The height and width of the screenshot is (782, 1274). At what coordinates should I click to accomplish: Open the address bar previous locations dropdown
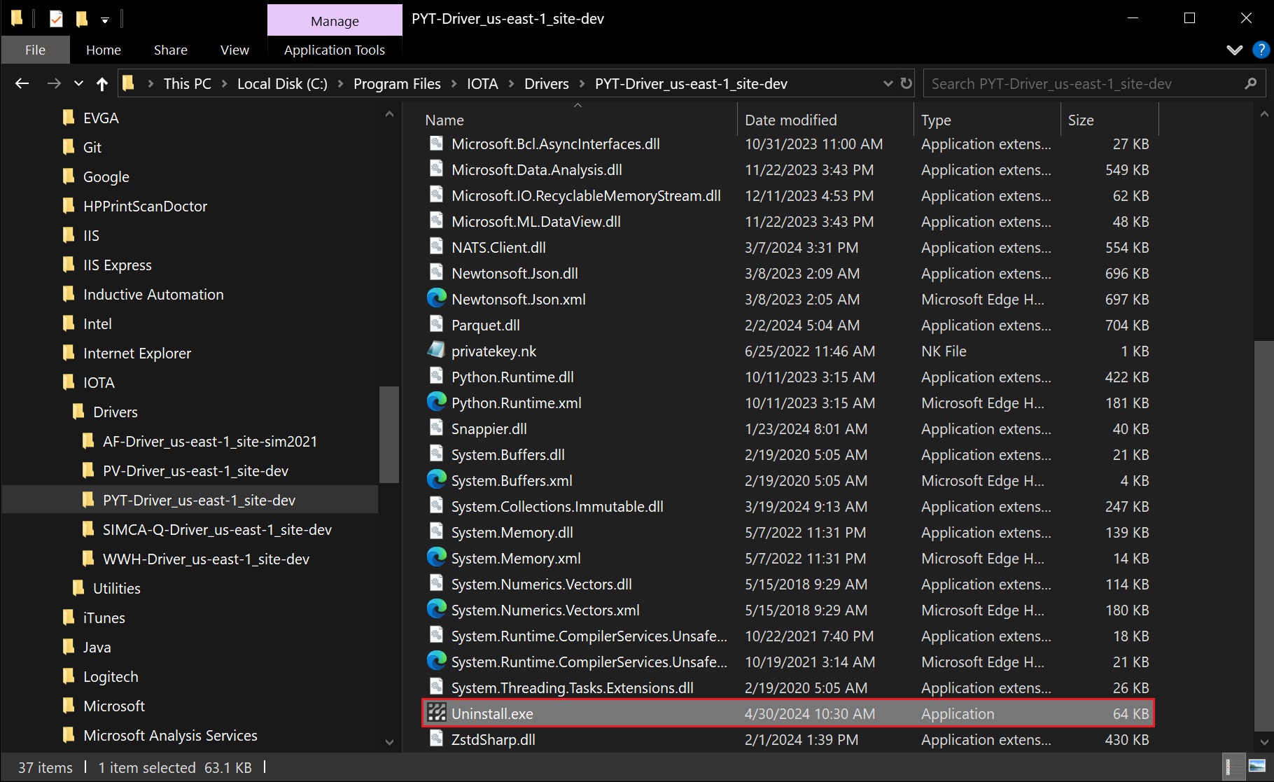coord(888,83)
